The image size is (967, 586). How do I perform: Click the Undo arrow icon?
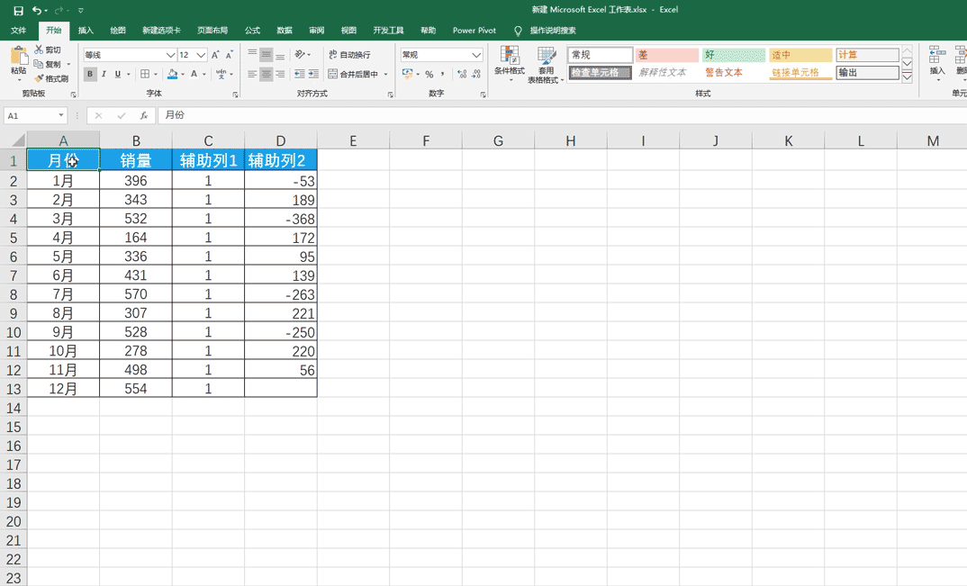pos(37,11)
